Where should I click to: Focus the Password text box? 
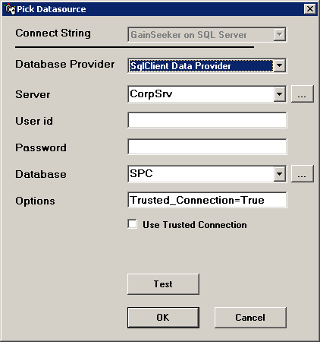click(207, 147)
